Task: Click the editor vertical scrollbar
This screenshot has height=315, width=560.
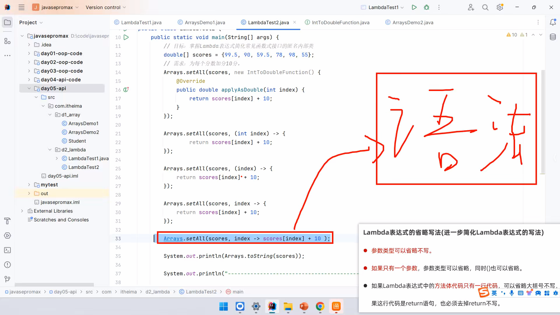Action: point(542,123)
